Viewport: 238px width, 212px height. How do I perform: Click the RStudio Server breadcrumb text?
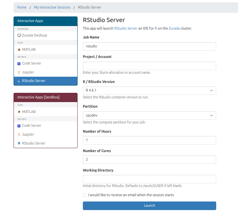click(89, 7)
